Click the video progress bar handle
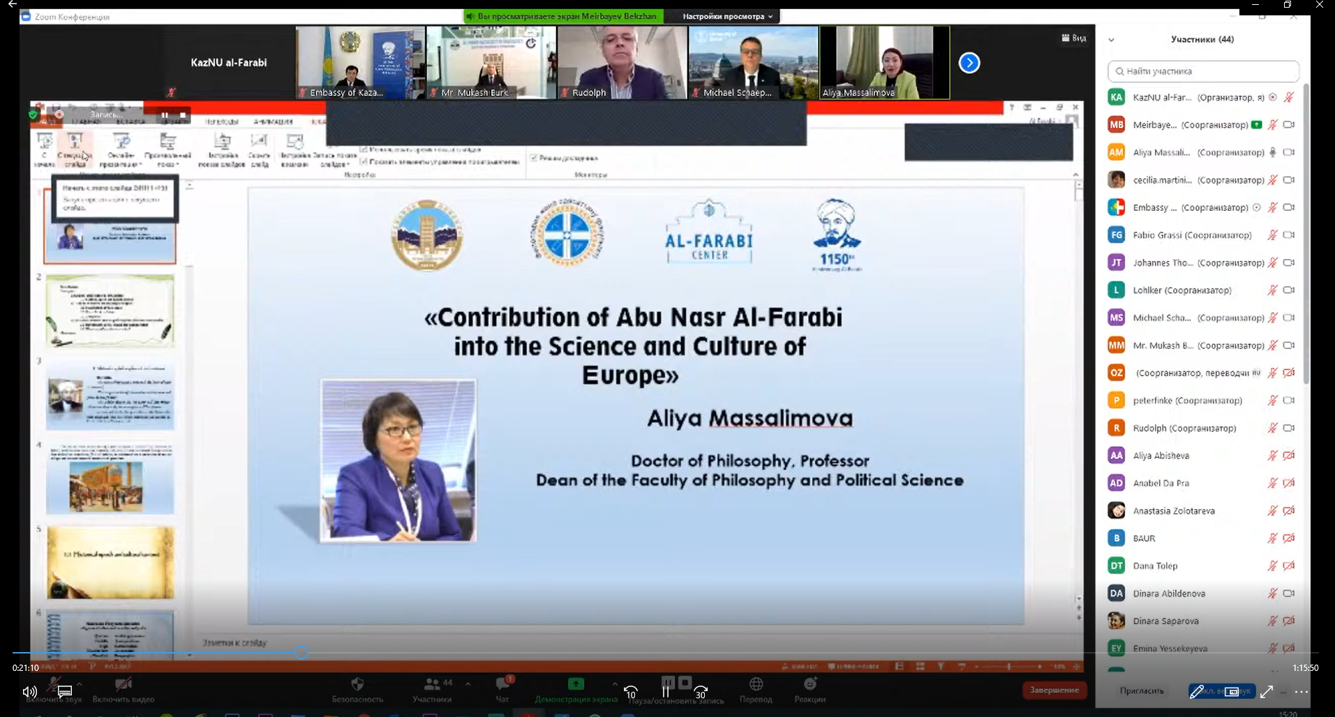The width and height of the screenshot is (1335, 717). tap(301, 653)
